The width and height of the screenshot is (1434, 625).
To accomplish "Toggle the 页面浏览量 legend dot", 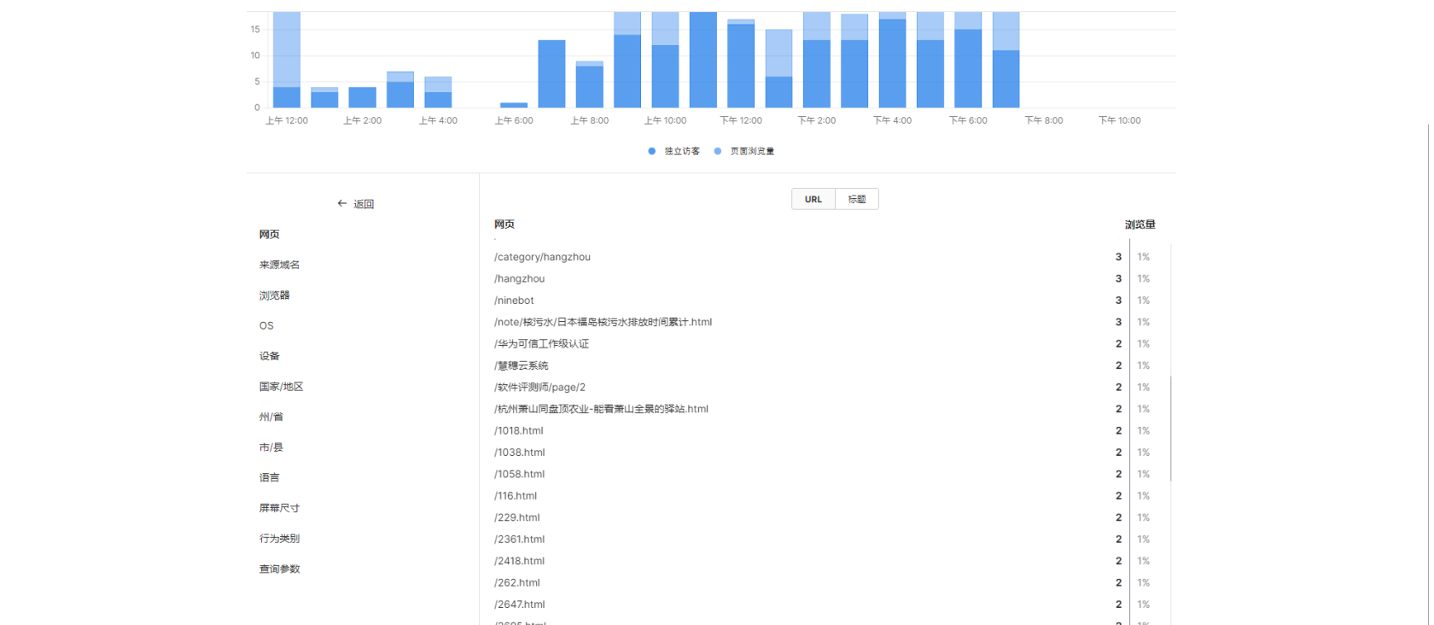I will (x=718, y=151).
